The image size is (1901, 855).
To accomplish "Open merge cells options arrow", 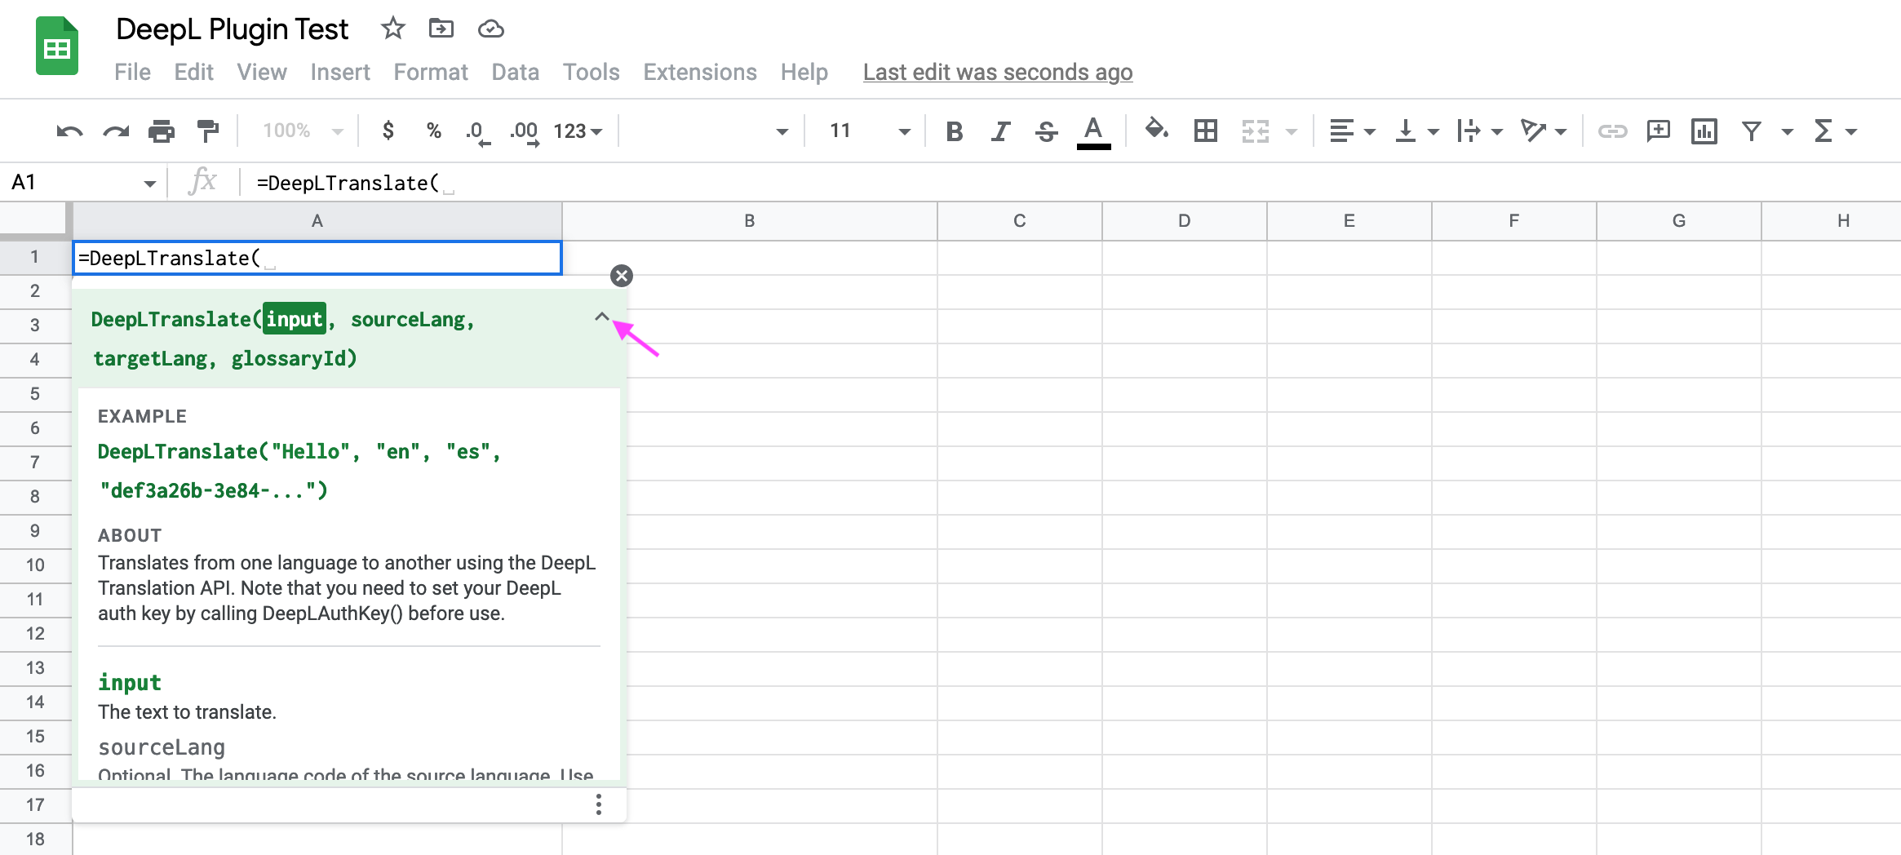I will [1291, 131].
